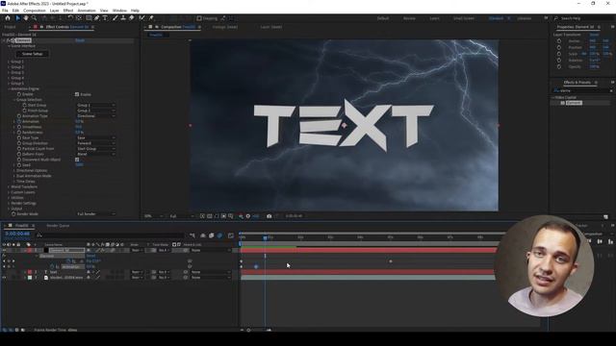Select the Review workspace

click(x=409, y=18)
